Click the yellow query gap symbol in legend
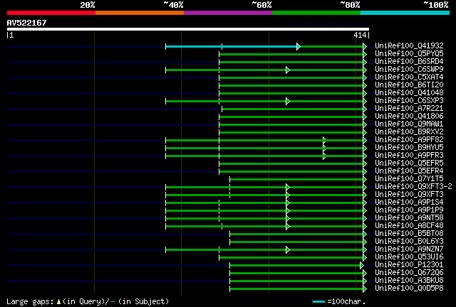The height and width of the screenshot is (307, 456). [58, 302]
